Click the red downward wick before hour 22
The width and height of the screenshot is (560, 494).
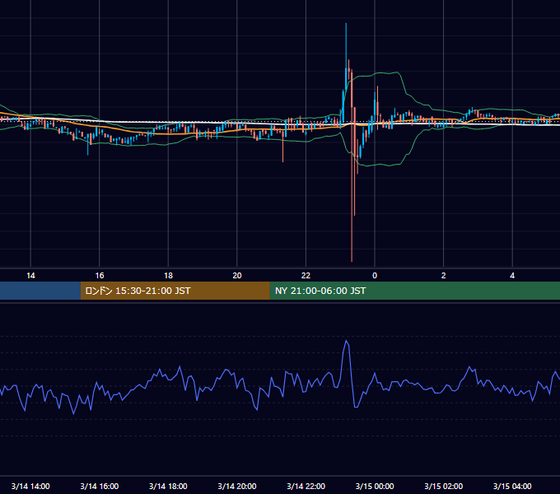tap(282, 149)
